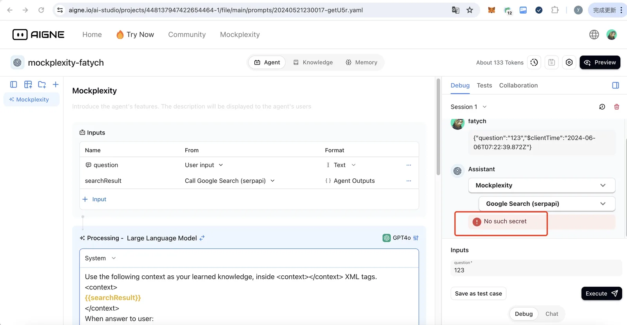Add a new file with the plus icon
The image size is (627, 325).
56,84
